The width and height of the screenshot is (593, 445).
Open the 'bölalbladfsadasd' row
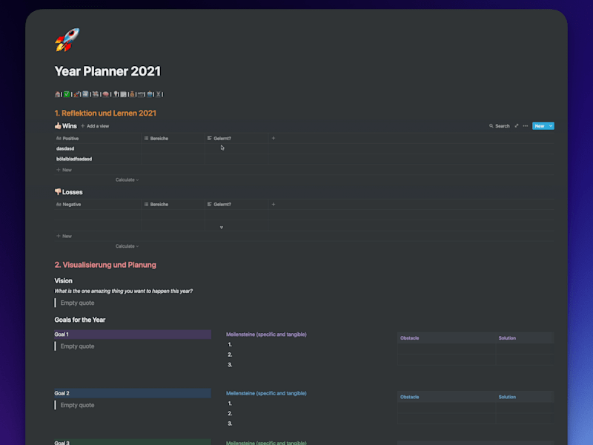pos(74,159)
